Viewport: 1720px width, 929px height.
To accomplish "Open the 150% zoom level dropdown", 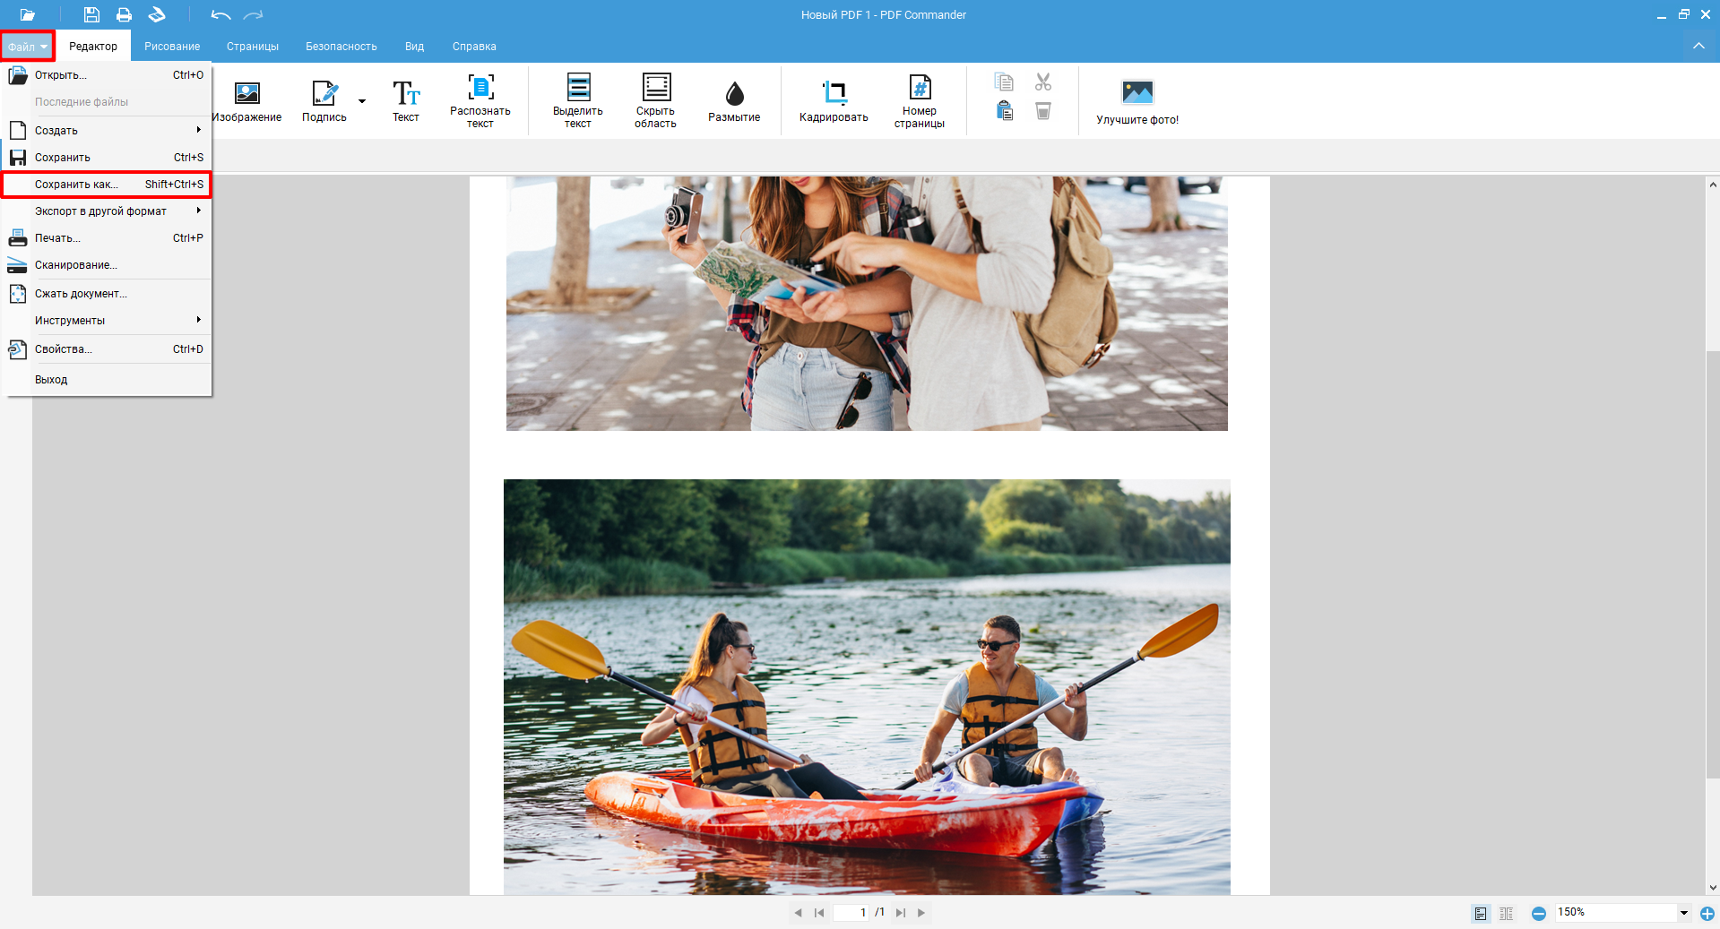I will 1683,913.
